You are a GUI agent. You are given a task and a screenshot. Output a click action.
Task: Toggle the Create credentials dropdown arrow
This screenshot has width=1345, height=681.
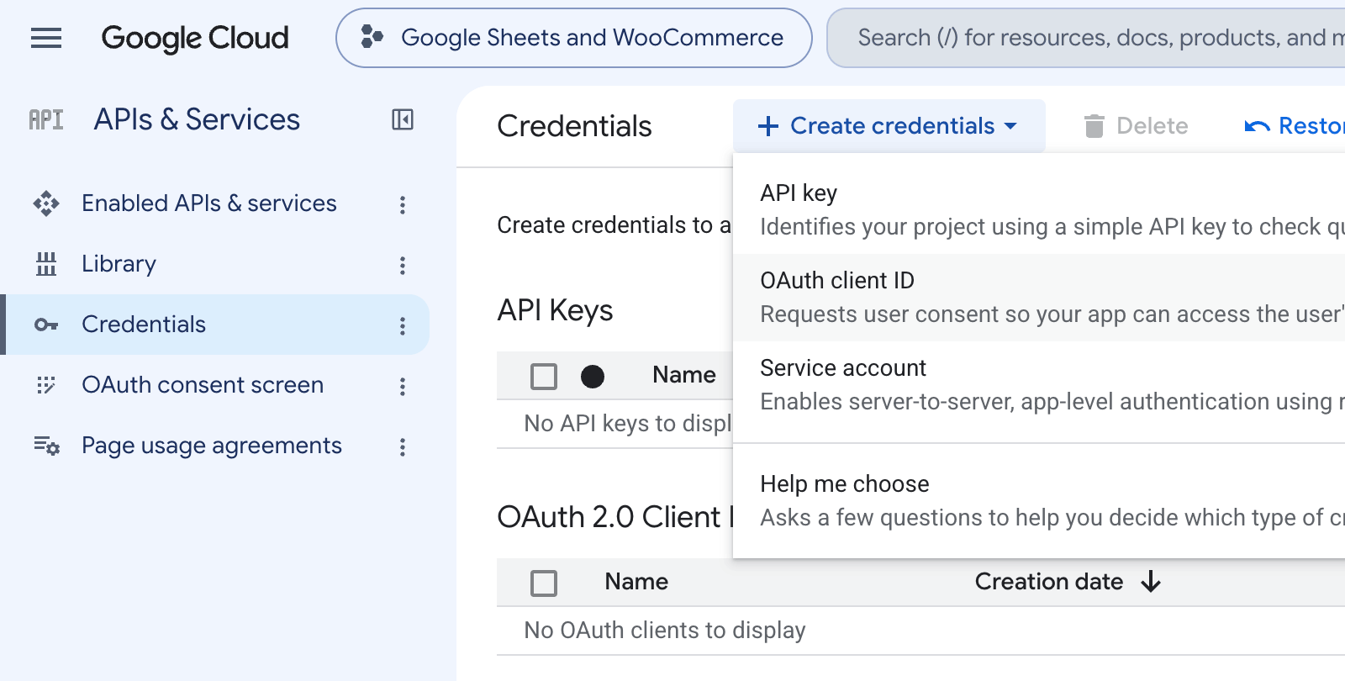click(x=1010, y=126)
